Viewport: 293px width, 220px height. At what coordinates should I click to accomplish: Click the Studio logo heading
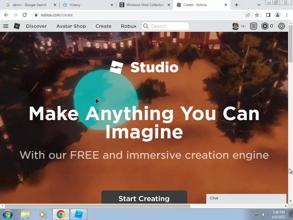(x=144, y=67)
